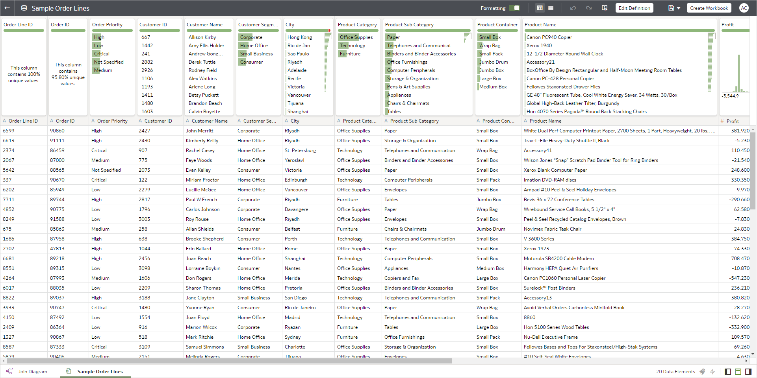This screenshot has height=378, width=757.
Task: Click the redo icon in the top toolbar
Action: (x=589, y=8)
